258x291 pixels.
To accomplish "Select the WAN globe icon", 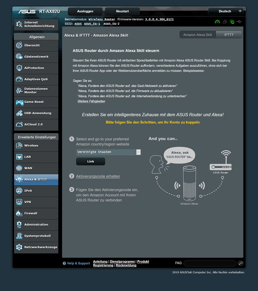I will click(x=19, y=168).
